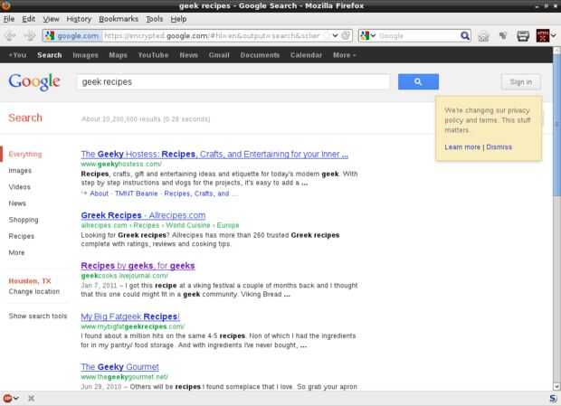Click the magnifier in Firefox search box
The width and height of the screenshot is (561, 406).
click(465, 36)
